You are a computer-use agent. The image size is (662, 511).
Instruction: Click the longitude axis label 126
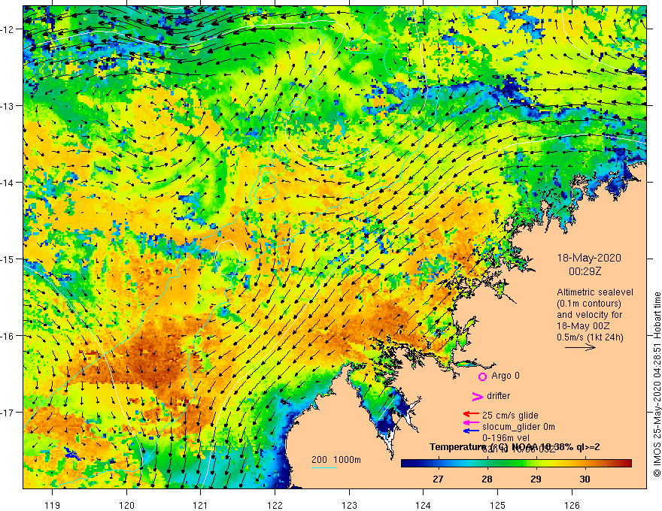point(572,505)
